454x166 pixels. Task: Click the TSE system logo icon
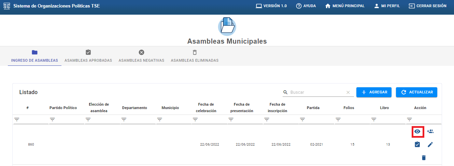point(7,6)
